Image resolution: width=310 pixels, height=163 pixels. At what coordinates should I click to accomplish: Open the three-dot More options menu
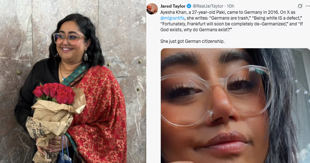pos(307,6)
